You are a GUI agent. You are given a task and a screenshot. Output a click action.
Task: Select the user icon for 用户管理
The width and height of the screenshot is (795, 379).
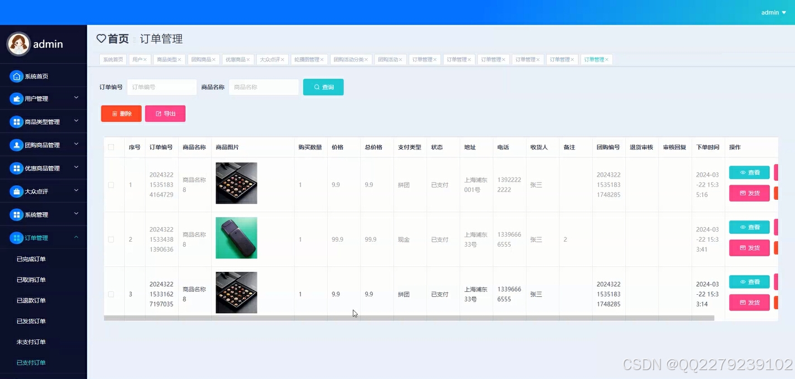16,98
